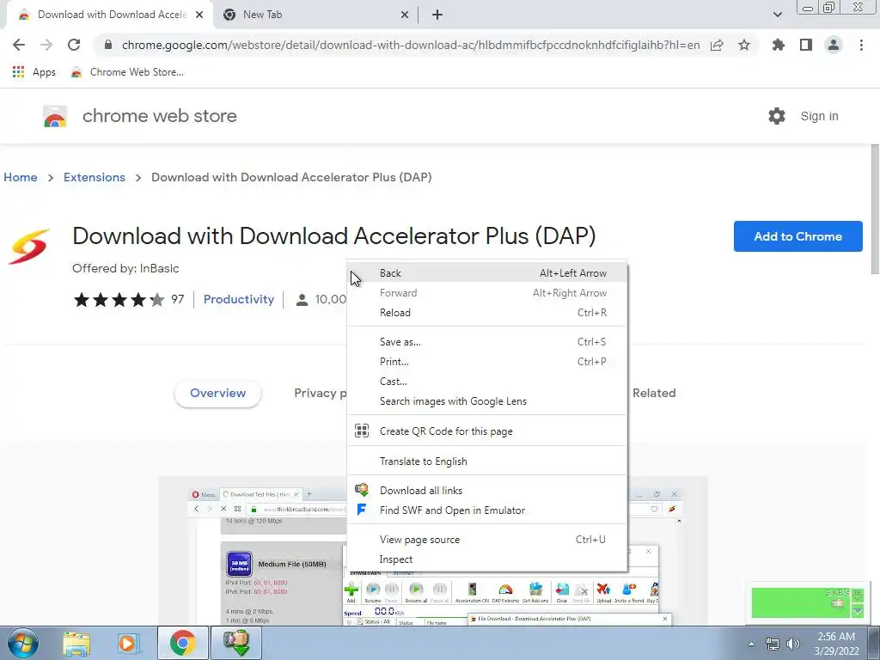Open the Productivity category link
Screen dimensions: 880x660
(x=239, y=299)
